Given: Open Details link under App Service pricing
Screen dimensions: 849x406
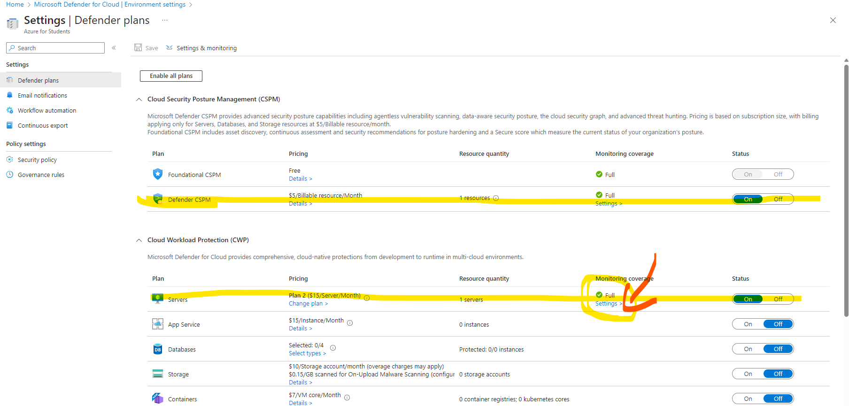Looking at the screenshot, I should [x=300, y=329].
